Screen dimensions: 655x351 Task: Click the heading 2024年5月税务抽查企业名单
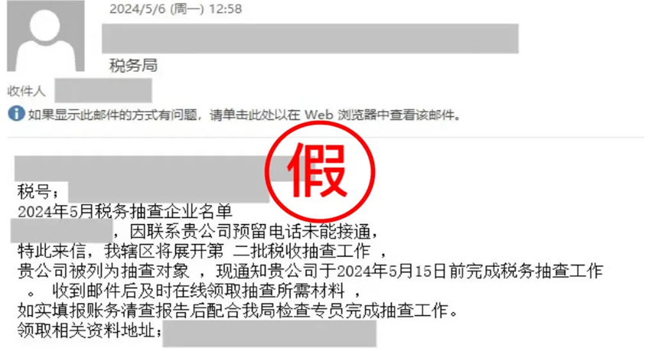coord(125,212)
